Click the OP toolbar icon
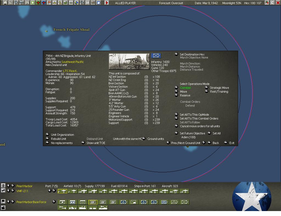The width and height of the screenshot is (281, 216). (x=88, y=3)
